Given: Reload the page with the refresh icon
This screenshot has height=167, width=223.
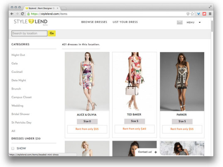Looking at the screenshot, I should pyautogui.click(x=22, y=14).
